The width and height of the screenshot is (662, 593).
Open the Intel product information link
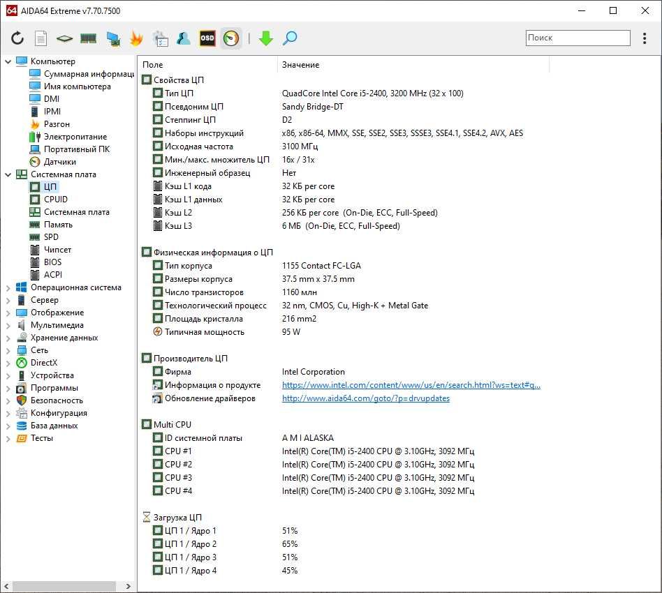click(411, 385)
